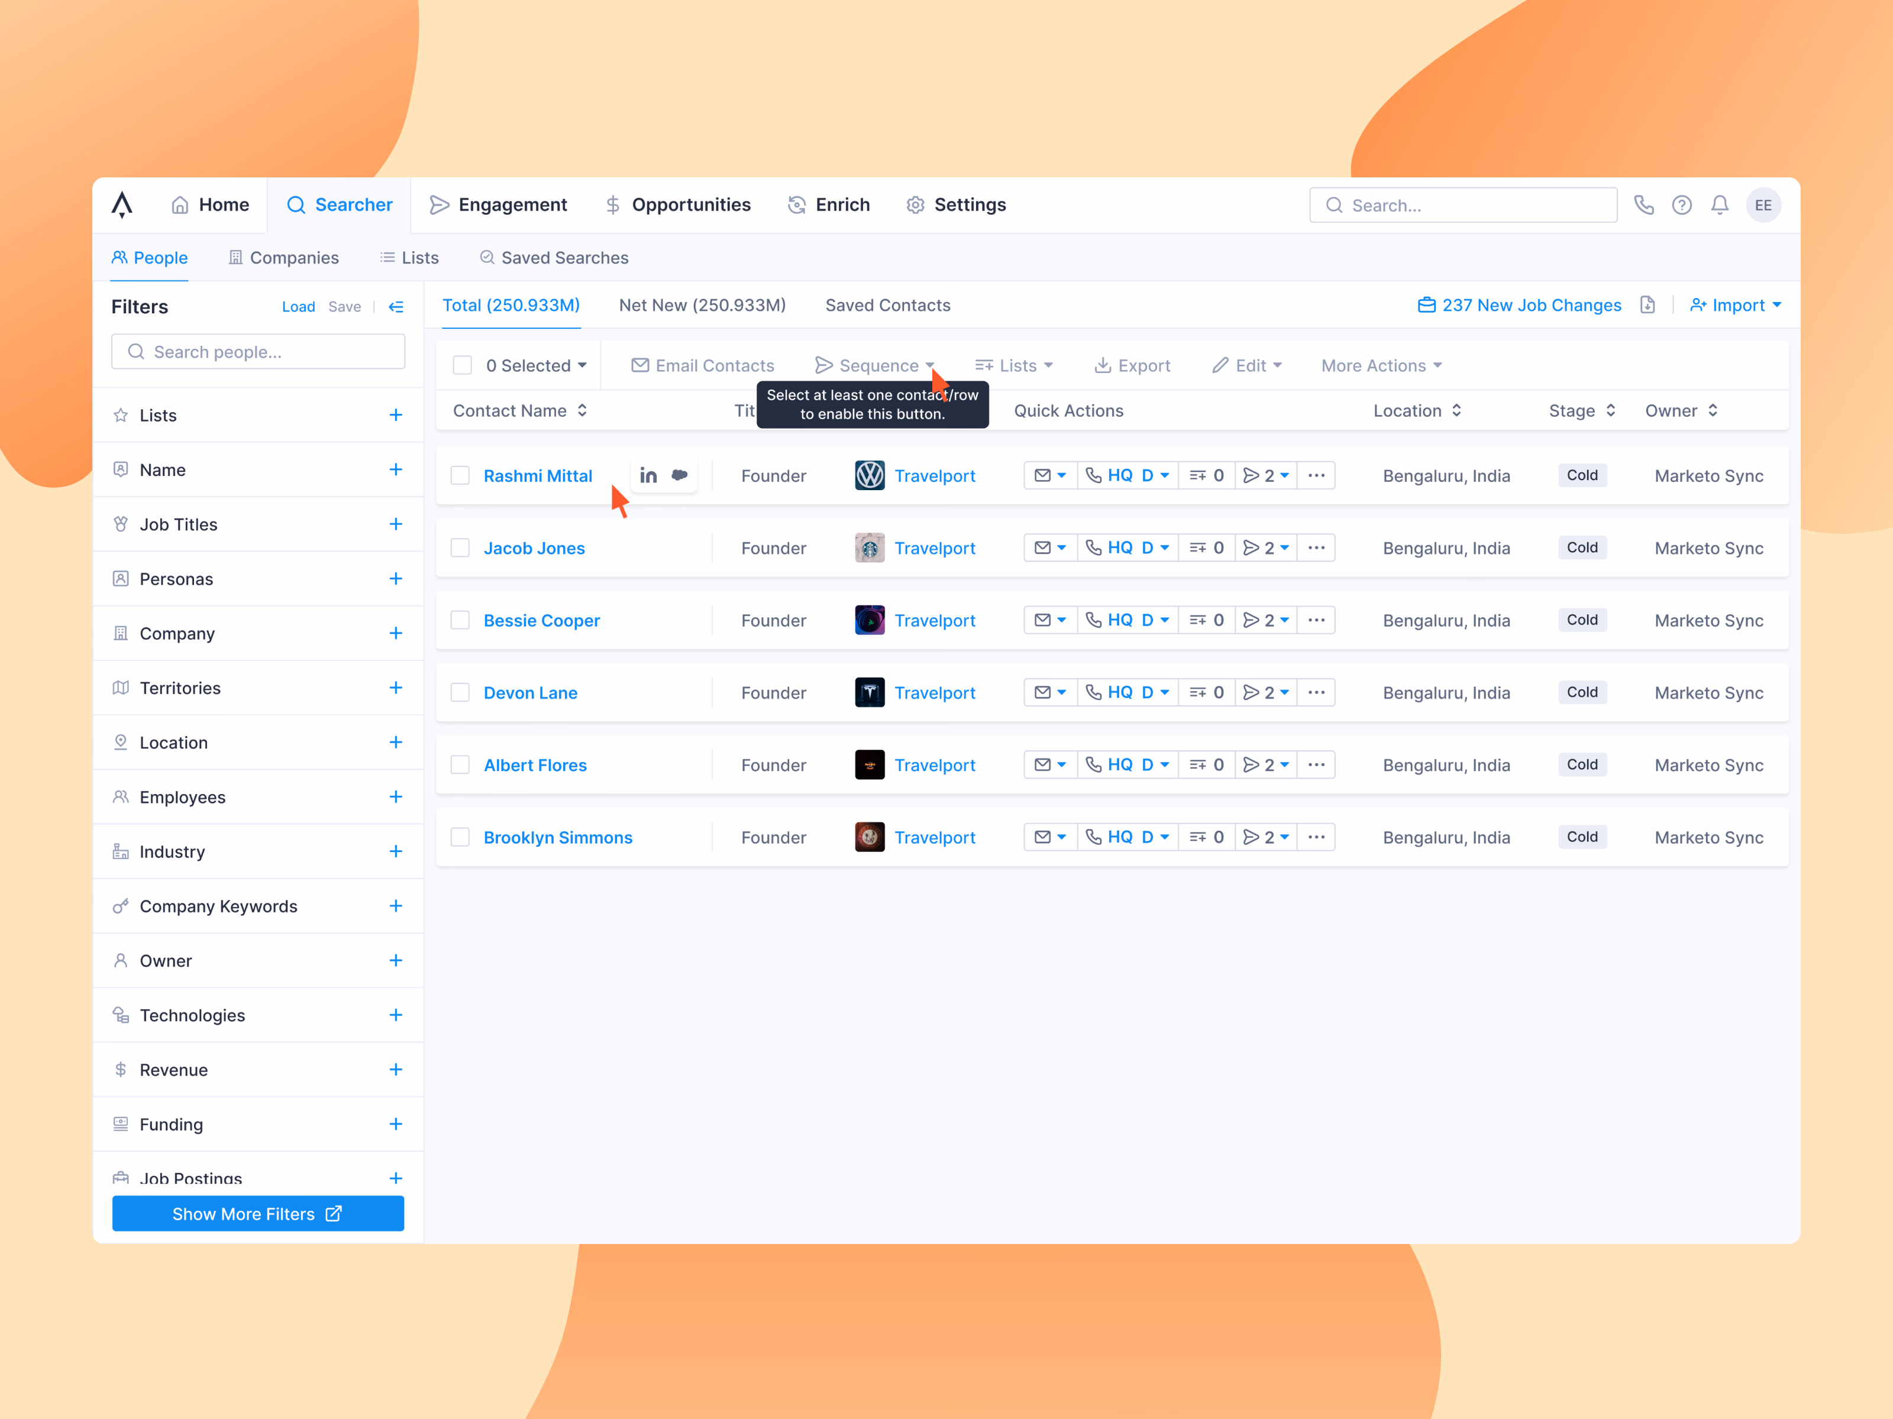Click the EE user avatar

(x=1763, y=205)
